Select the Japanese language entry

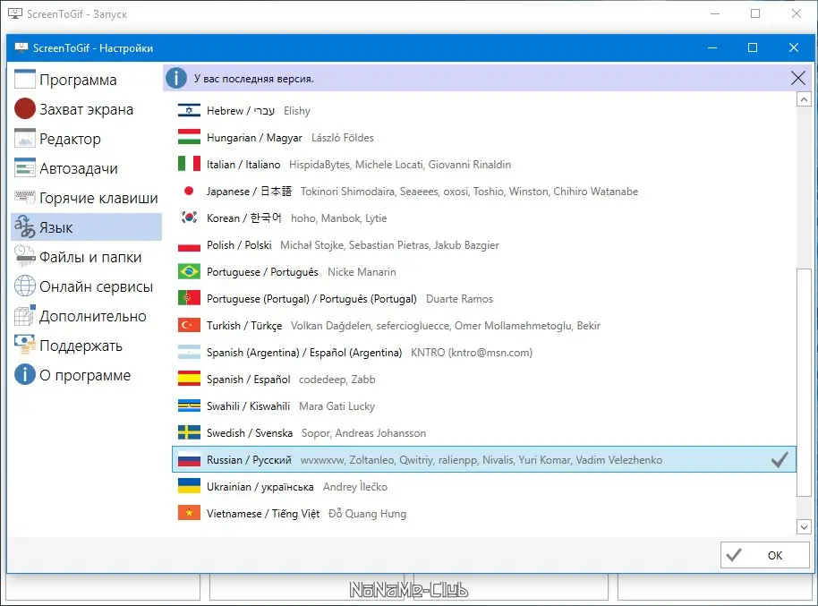point(249,191)
